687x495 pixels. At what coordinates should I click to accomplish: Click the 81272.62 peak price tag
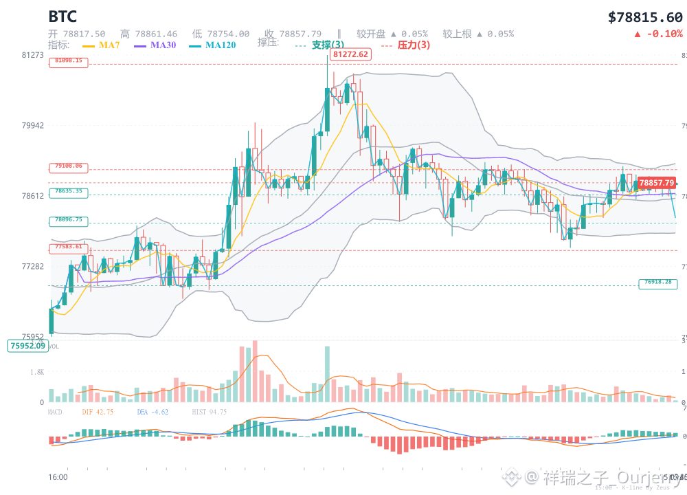coord(350,54)
